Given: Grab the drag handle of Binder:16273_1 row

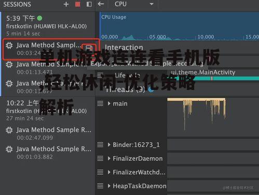Looking at the screenshot, I should point(100,145).
